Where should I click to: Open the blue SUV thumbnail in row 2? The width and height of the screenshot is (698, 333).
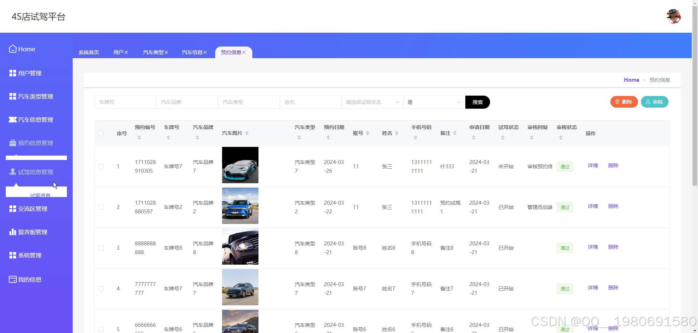240,206
